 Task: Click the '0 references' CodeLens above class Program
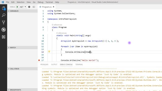pos(57,25)
